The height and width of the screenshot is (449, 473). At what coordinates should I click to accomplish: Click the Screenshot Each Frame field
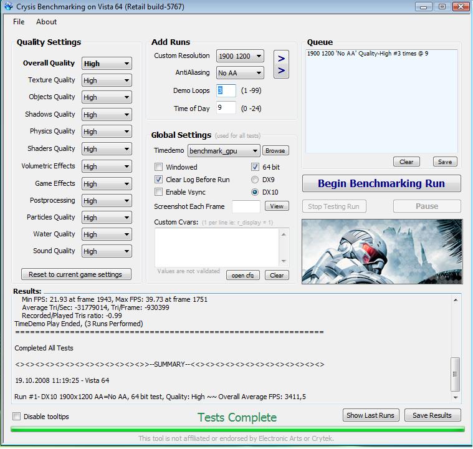click(x=246, y=206)
